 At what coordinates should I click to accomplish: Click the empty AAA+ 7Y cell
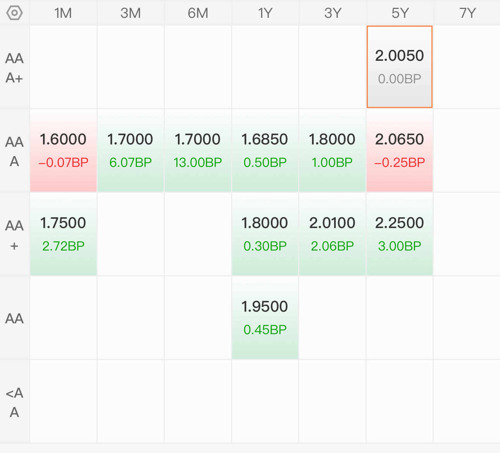(467, 67)
